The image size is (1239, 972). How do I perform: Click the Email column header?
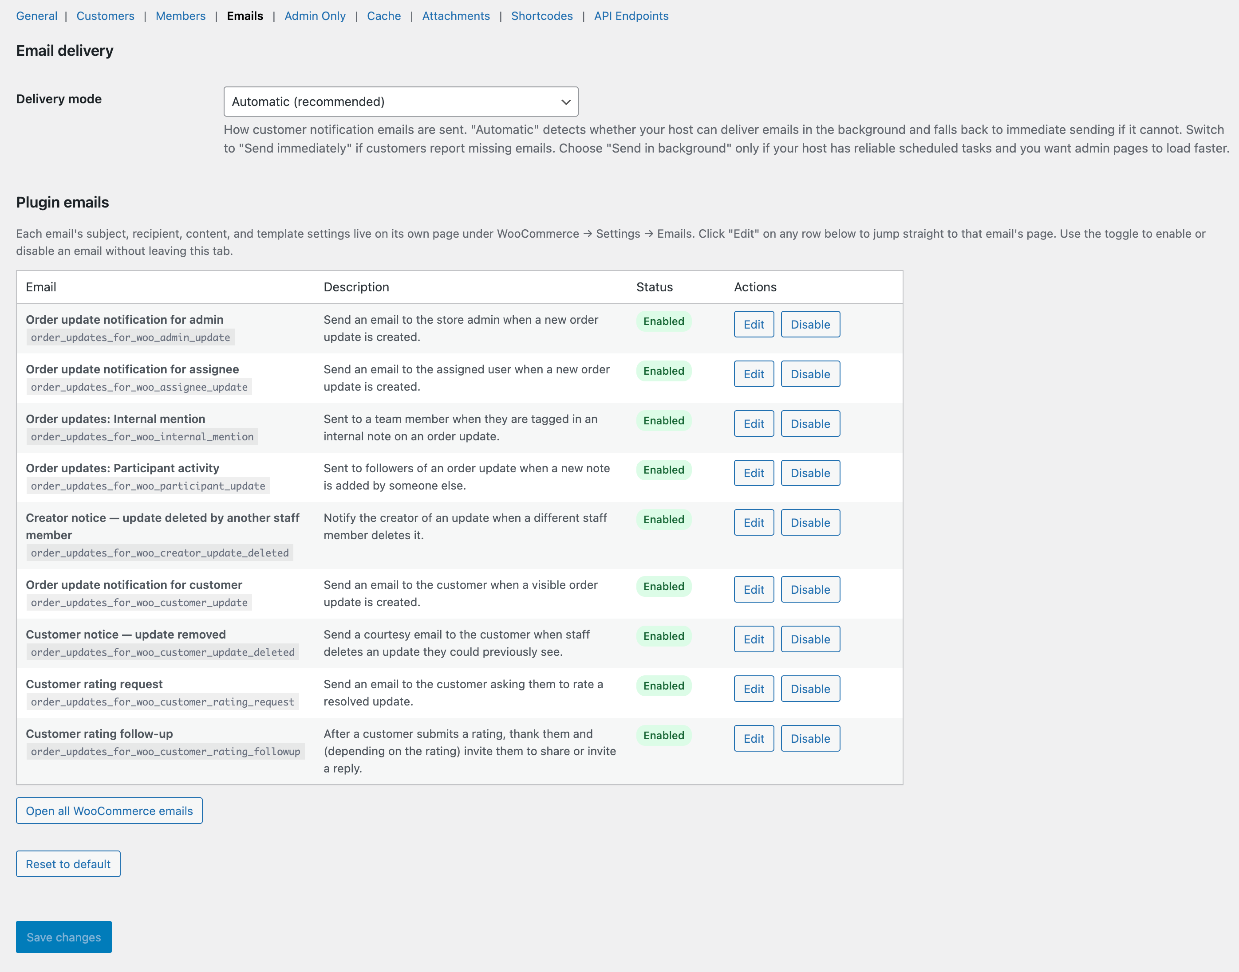coord(41,287)
